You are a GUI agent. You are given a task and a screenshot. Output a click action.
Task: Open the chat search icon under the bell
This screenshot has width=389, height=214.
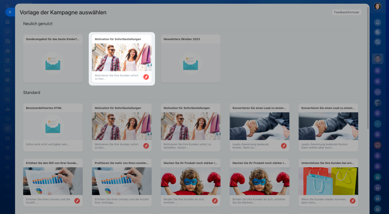coord(377,42)
